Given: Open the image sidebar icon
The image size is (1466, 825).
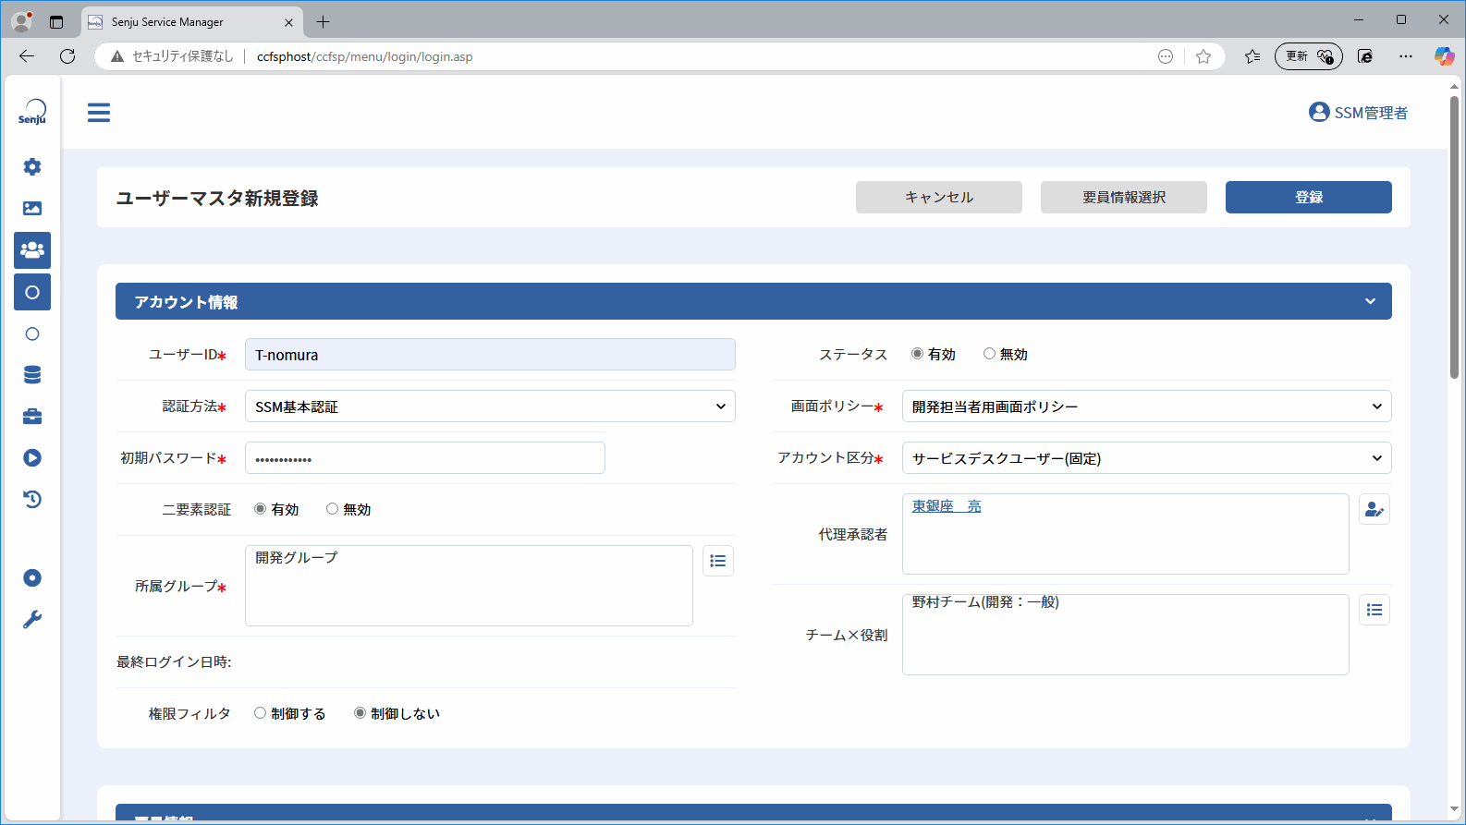Looking at the screenshot, I should (32, 209).
